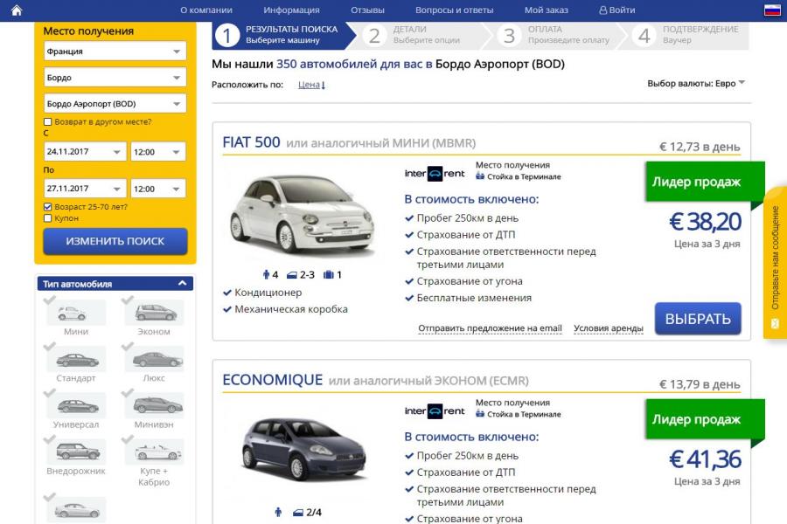Viewport: 787px width, 524px height.
Task: Click InterRent logo in FIAT 500 card
Action: [435, 174]
